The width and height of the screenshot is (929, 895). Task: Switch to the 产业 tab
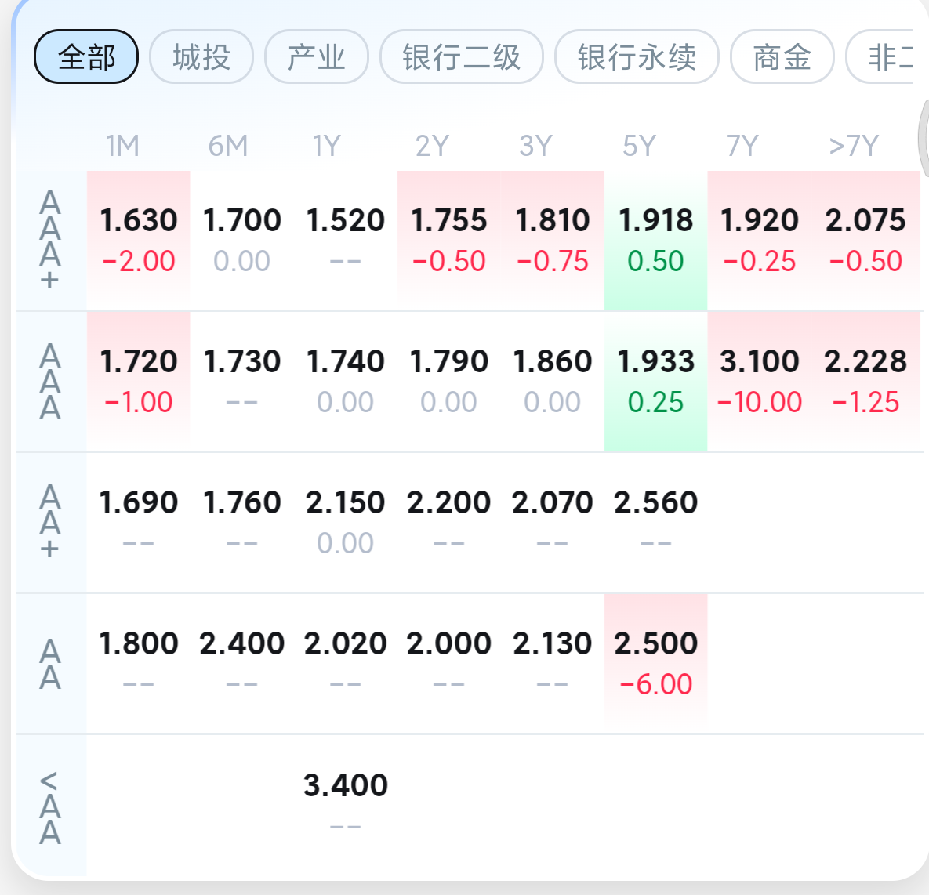[317, 57]
